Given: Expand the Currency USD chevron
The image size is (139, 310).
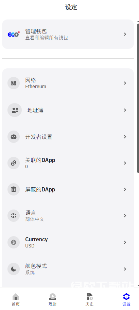Looking at the screenshot, I should [125, 242].
